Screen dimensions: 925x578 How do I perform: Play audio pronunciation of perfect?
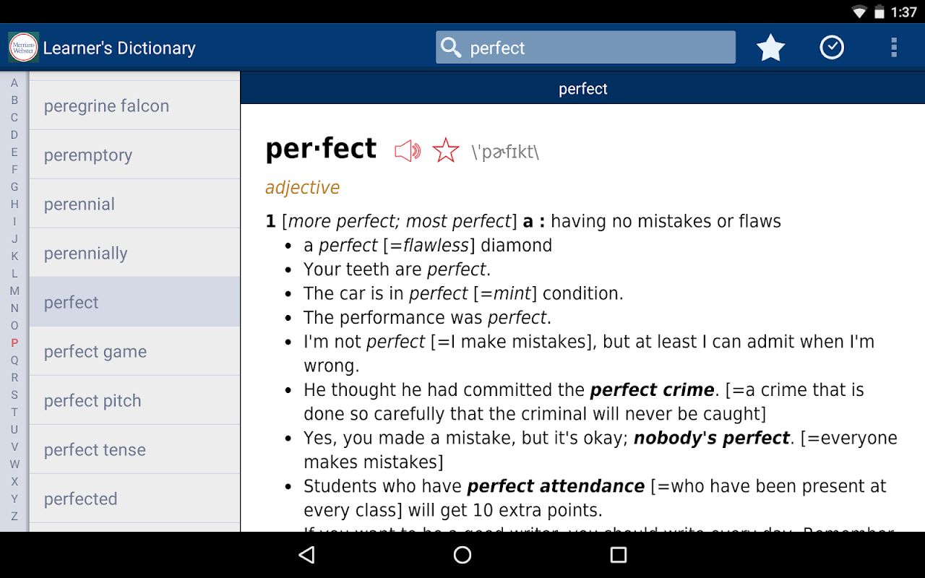(x=407, y=150)
